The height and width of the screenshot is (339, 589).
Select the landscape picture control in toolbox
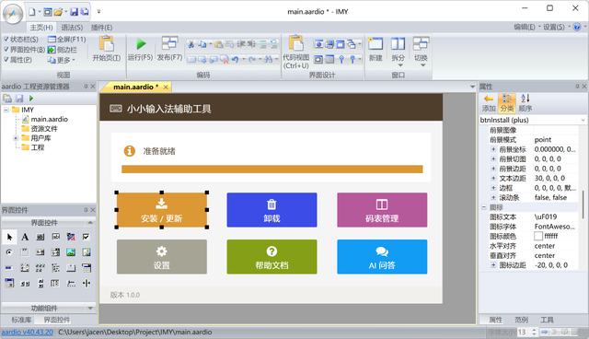(x=71, y=252)
